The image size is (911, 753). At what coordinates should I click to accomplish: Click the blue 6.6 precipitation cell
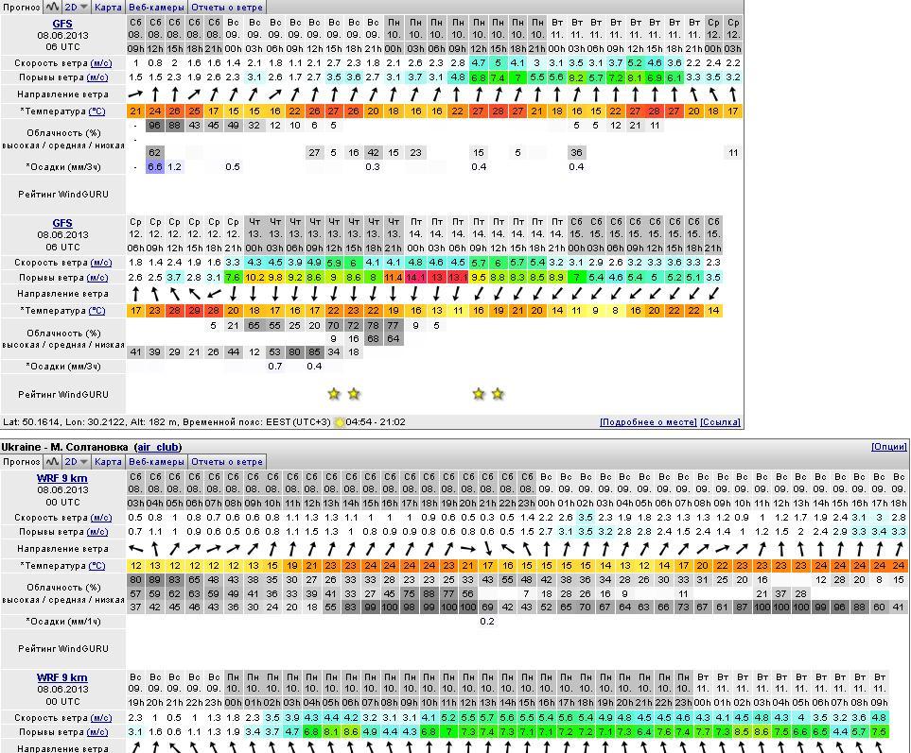click(x=155, y=167)
